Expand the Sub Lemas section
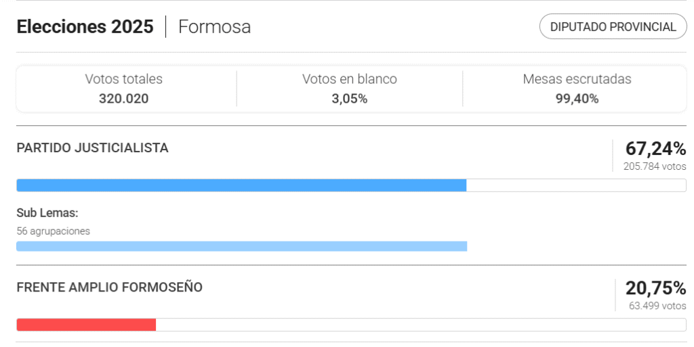 [47, 213]
